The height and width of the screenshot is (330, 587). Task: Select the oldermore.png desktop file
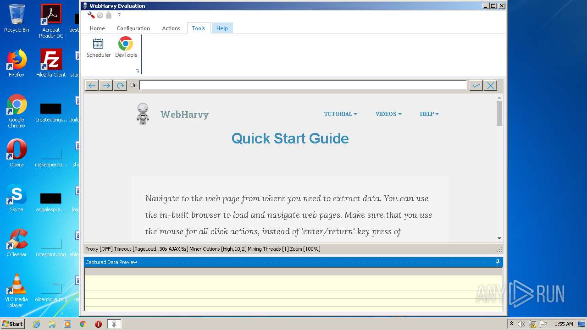click(x=51, y=292)
